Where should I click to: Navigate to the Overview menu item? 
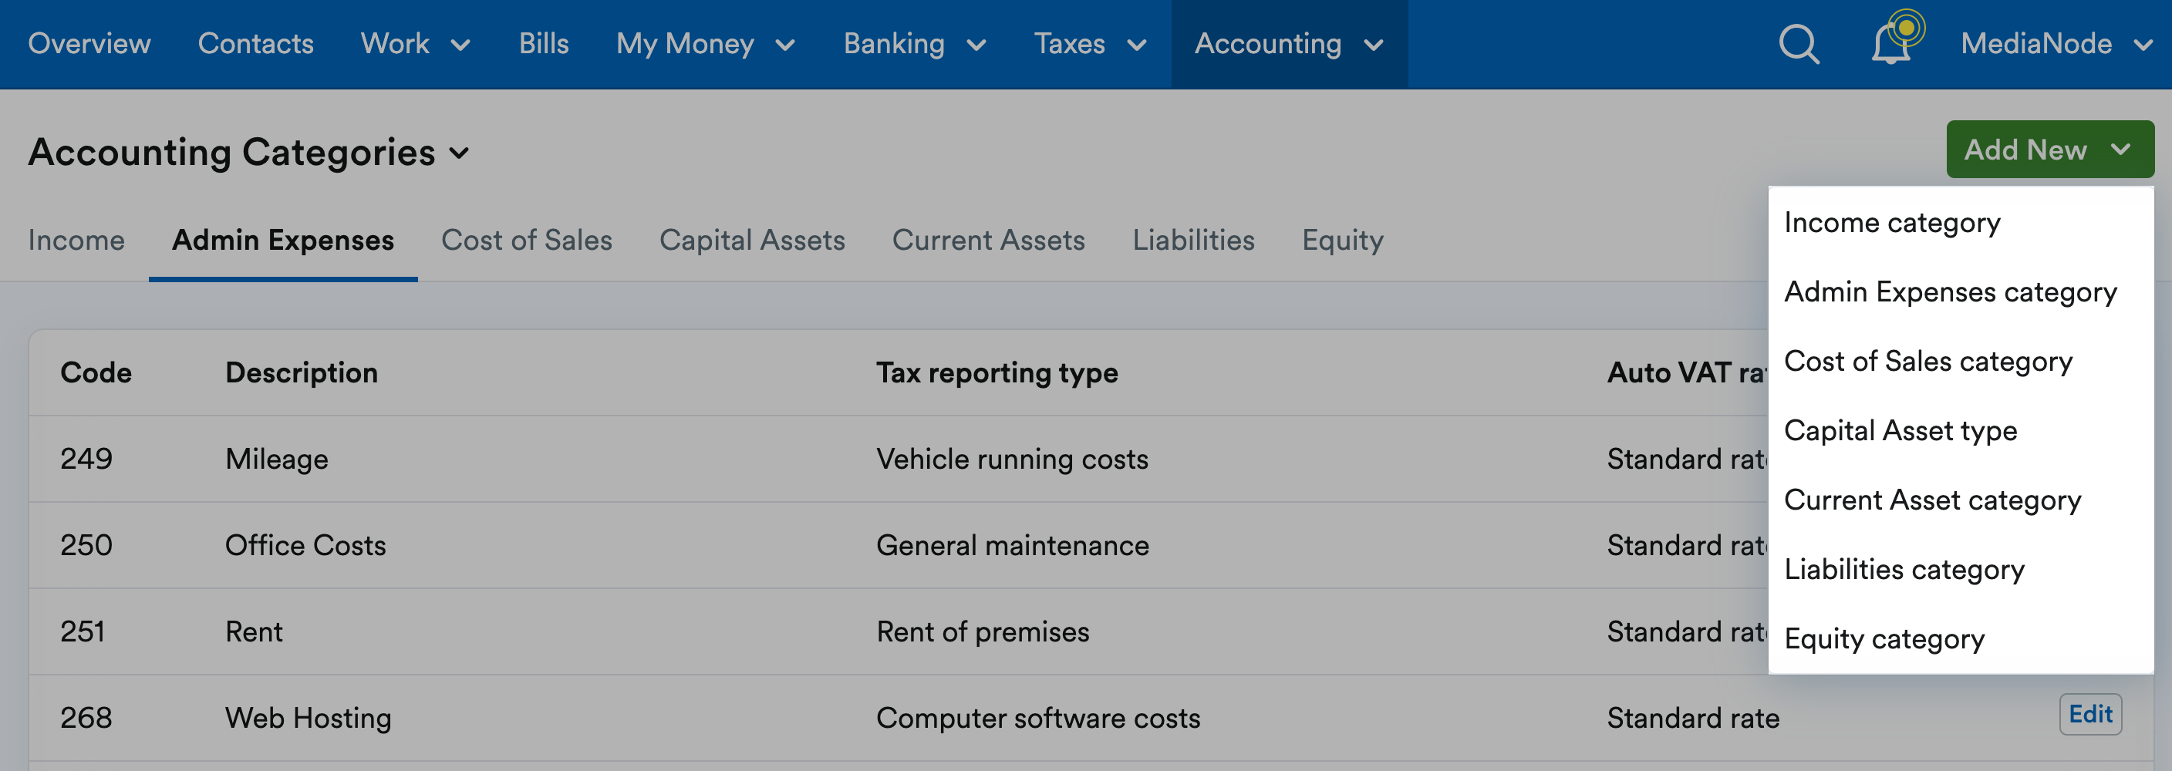click(89, 44)
